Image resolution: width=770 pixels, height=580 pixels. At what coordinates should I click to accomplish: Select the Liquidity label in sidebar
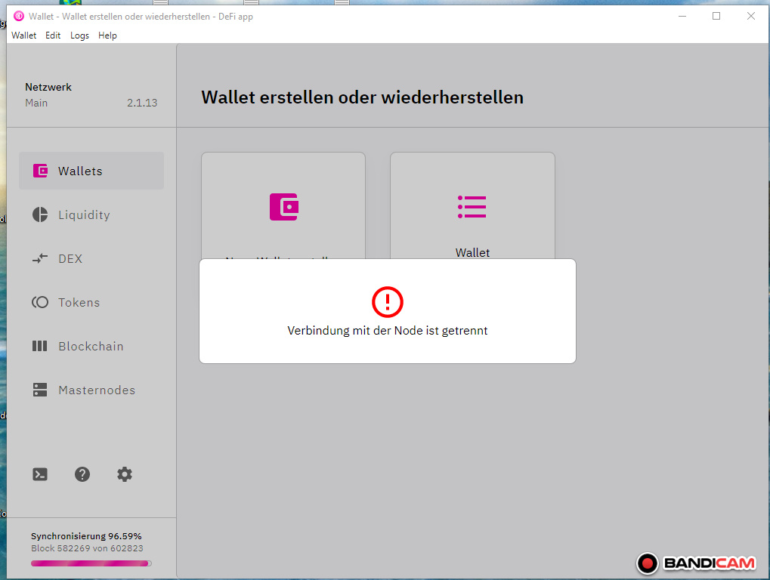tap(84, 215)
